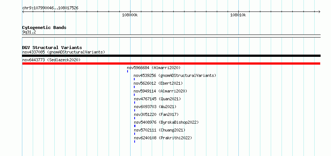Select nsv5966684 (Almarri2020) variant label

pos(154,68)
